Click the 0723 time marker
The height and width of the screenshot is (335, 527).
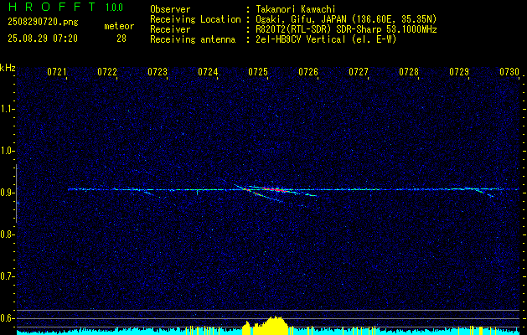(x=158, y=72)
